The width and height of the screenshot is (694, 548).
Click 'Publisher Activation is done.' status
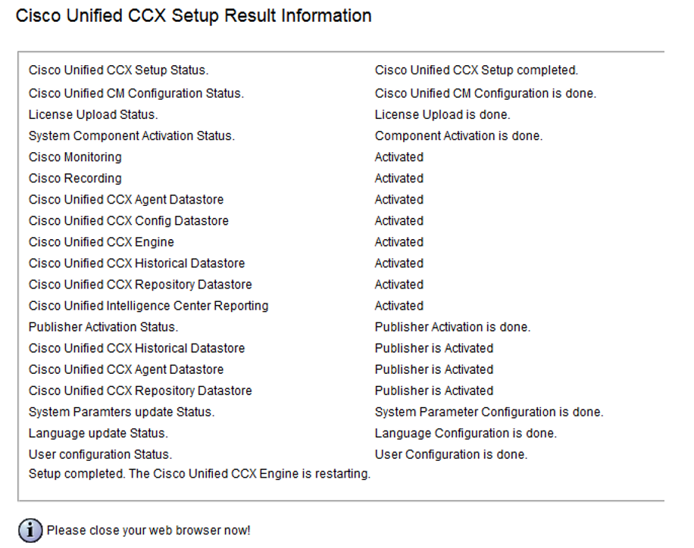click(x=452, y=327)
